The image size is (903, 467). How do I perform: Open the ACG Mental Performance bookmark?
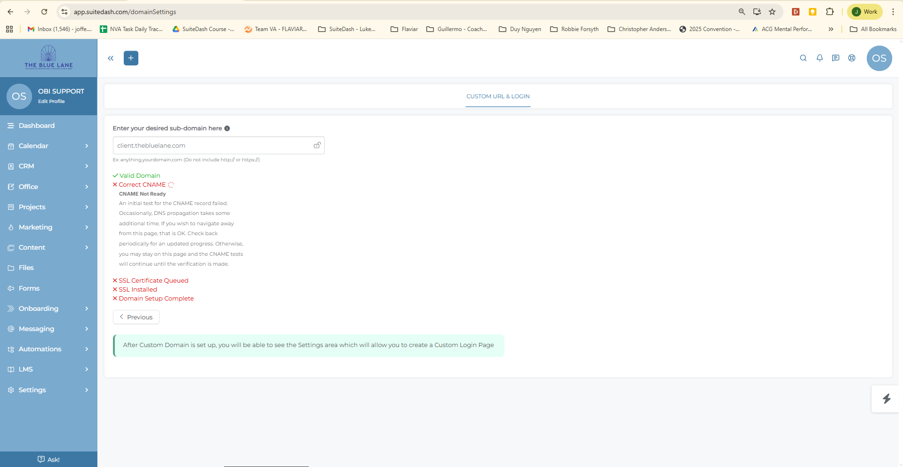(782, 29)
